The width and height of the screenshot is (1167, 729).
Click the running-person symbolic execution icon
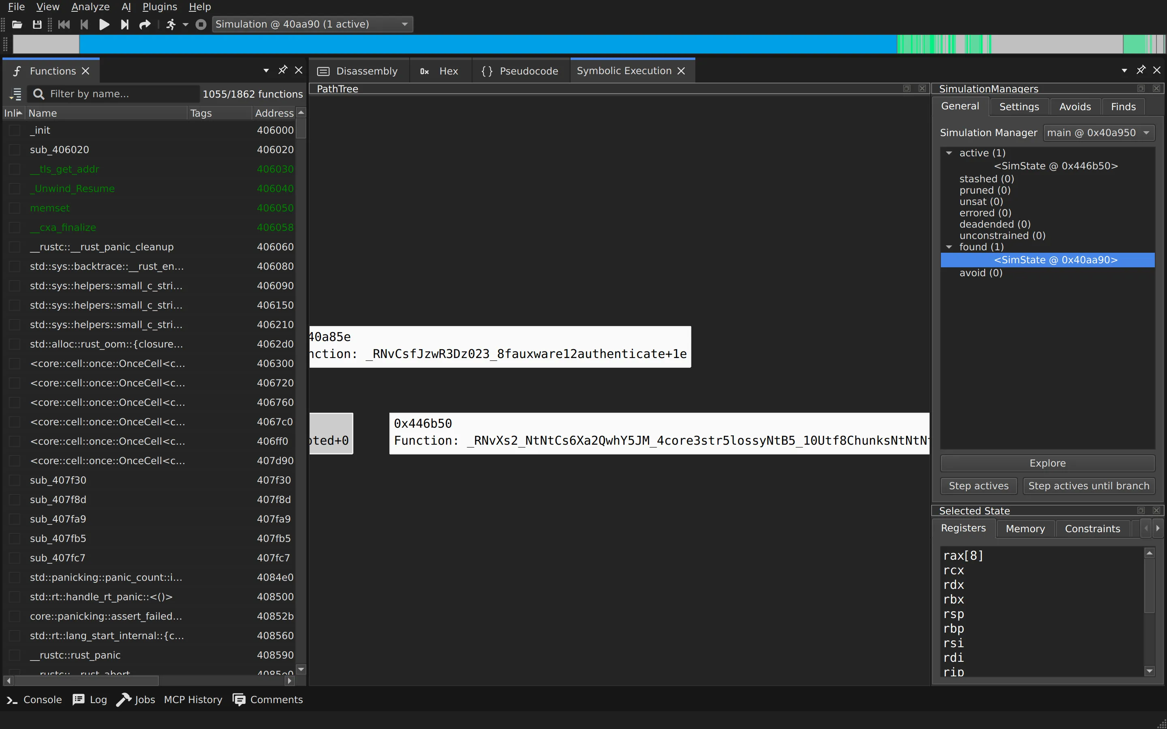click(x=171, y=25)
